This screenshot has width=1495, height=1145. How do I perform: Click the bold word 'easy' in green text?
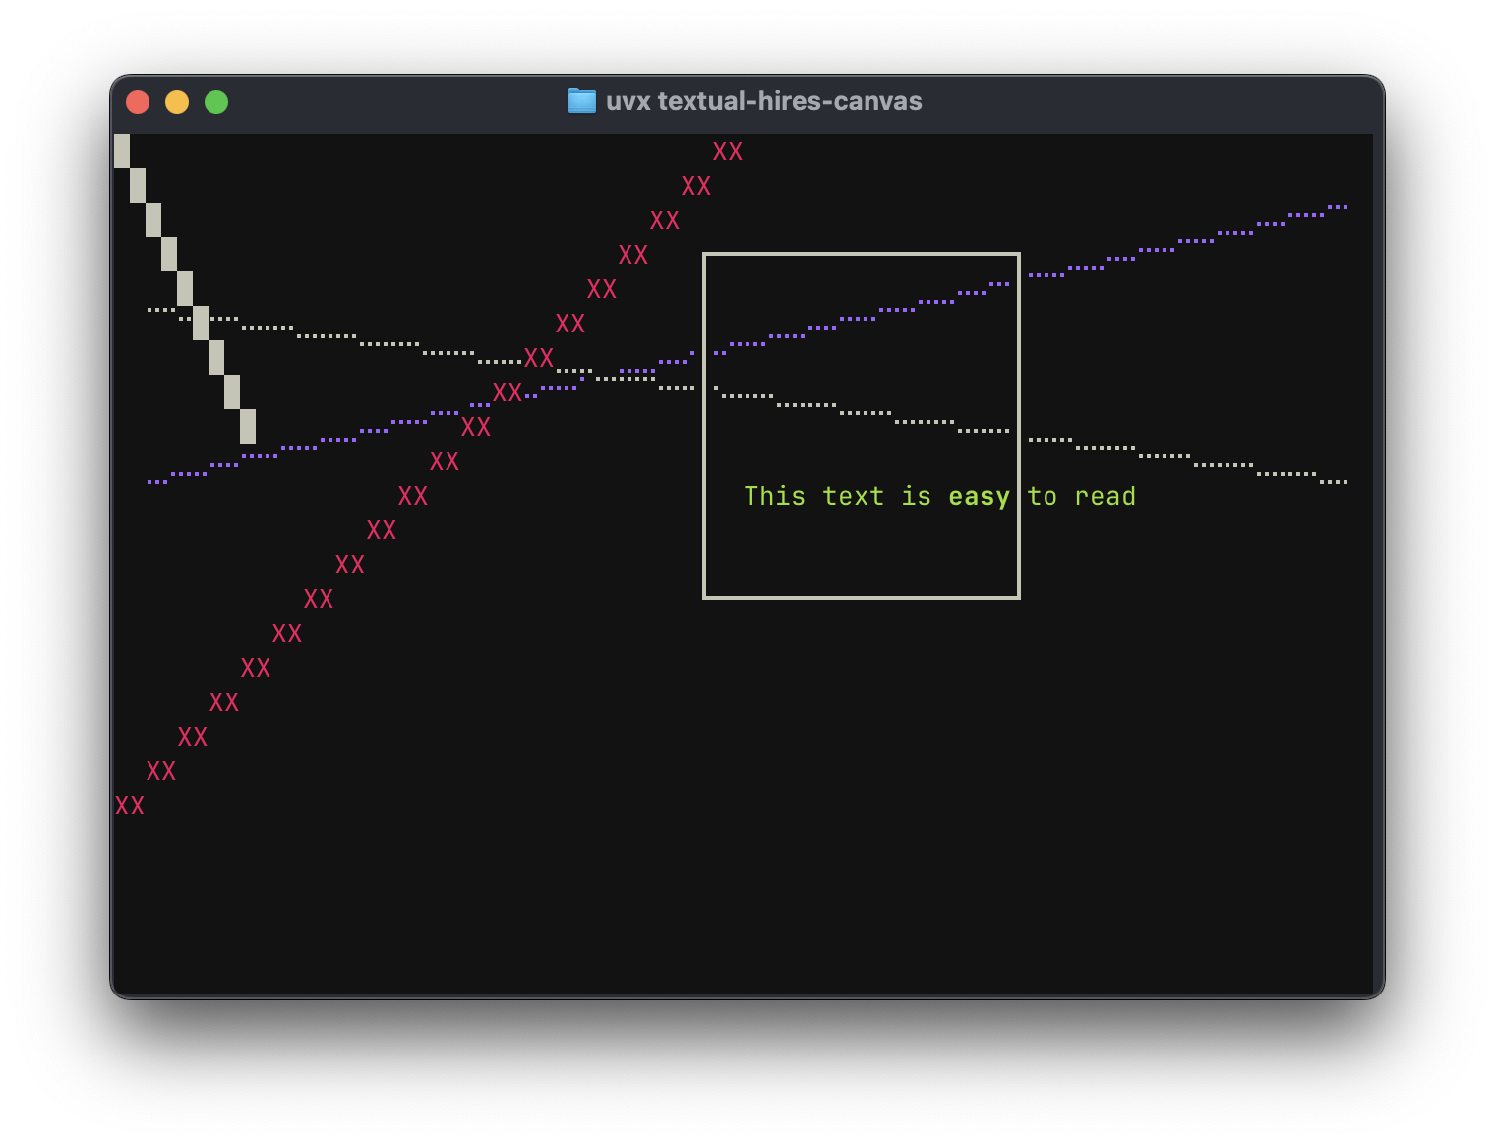[979, 496]
